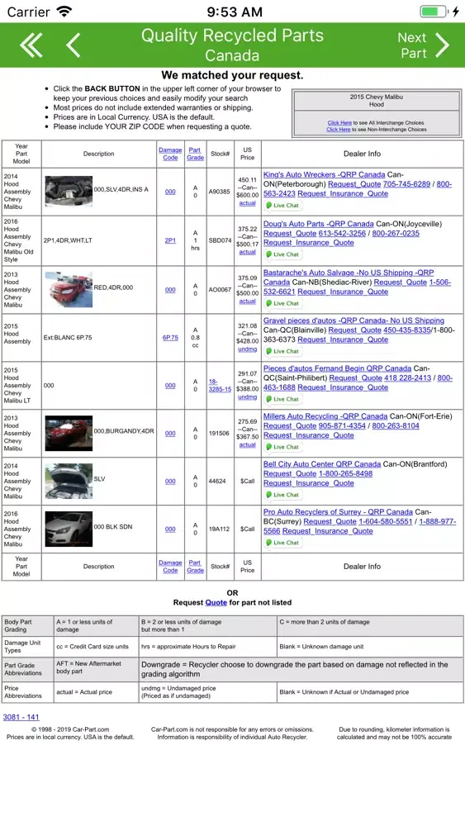
Task: Open Request_Insurance_Quote for Doug's Auto Parts
Action: pos(309,243)
